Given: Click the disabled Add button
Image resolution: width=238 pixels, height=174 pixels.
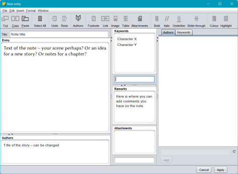Looking at the screenshot, I should click(x=166, y=160).
